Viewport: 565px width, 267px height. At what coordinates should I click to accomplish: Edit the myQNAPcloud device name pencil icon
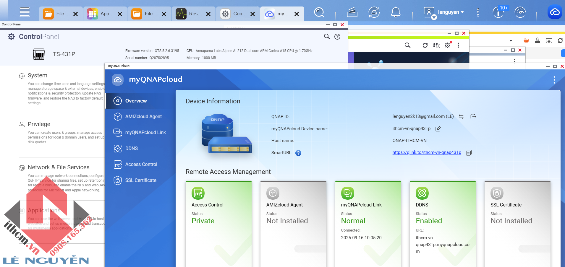[438, 129]
